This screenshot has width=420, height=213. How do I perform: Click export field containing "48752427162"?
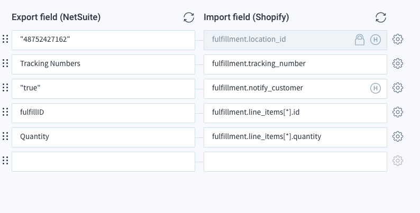[x=103, y=40]
